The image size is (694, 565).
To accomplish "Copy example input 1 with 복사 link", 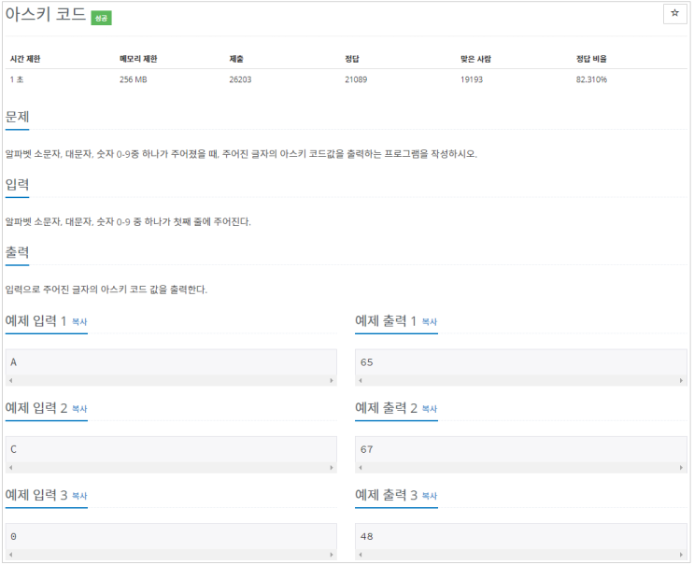I will pos(79,322).
